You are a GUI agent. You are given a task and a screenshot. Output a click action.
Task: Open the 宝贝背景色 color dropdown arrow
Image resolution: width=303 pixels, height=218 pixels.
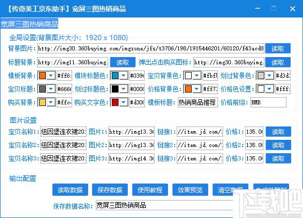(x=196, y=76)
